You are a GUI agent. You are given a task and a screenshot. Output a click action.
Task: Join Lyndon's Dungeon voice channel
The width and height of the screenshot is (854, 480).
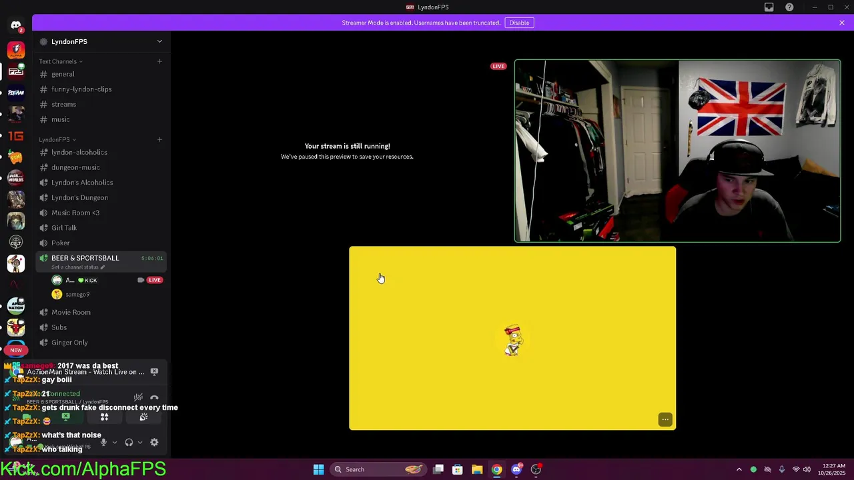coord(101,197)
